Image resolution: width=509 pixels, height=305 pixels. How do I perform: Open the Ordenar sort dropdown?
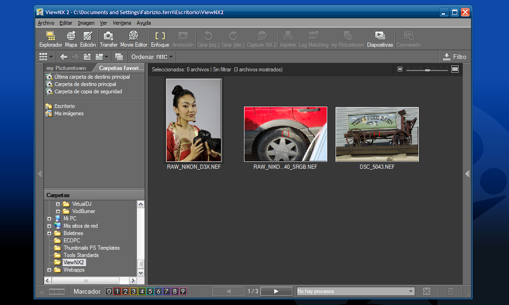[152, 57]
